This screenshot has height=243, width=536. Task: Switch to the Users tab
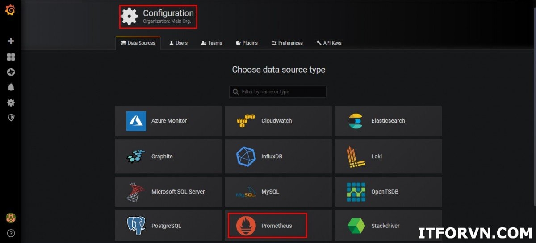click(178, 43)
